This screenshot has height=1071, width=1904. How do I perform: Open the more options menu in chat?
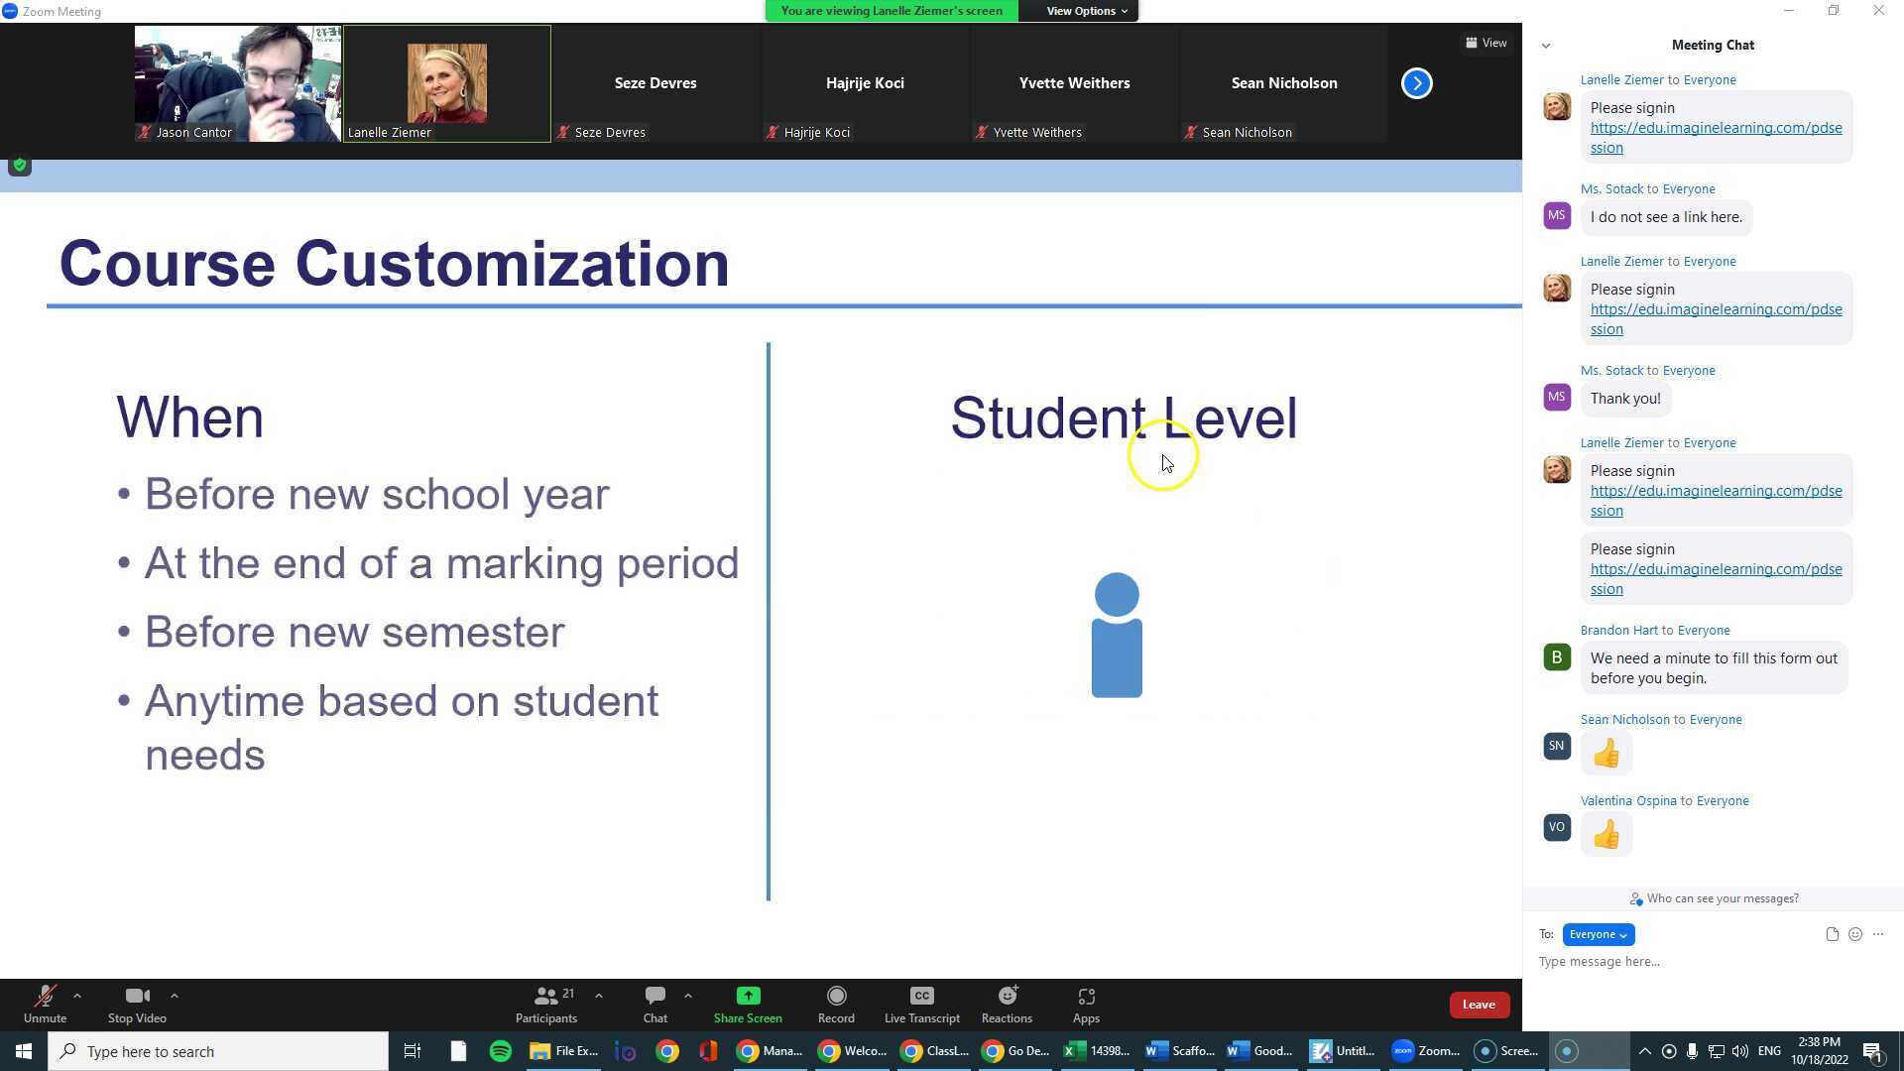[x=1877, y=933]
